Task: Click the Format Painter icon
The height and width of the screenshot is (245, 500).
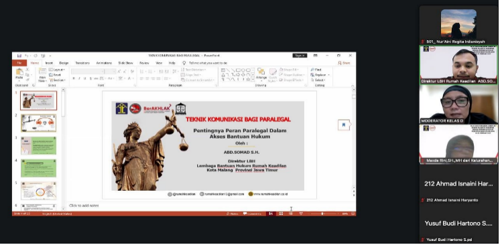Action: 27,80
